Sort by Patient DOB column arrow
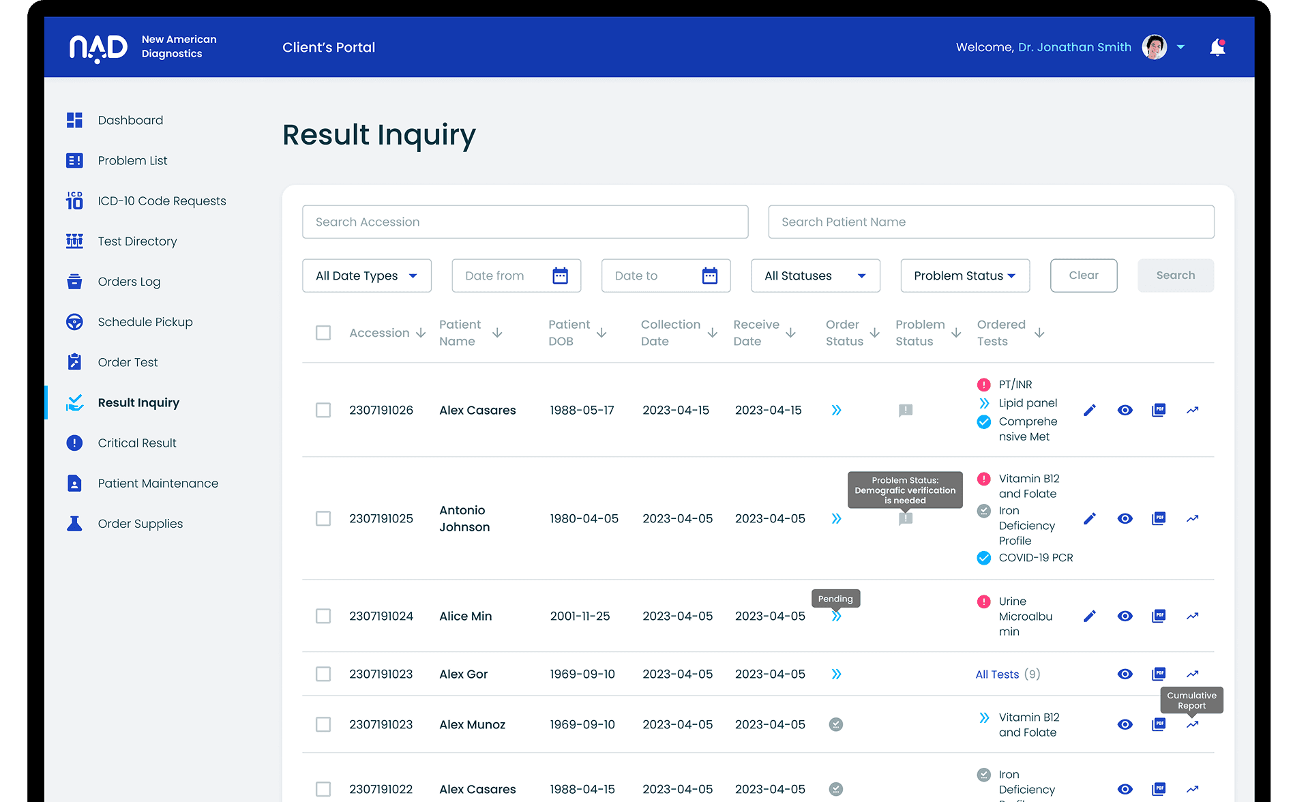1293x802 pixels. pos(601,333)
